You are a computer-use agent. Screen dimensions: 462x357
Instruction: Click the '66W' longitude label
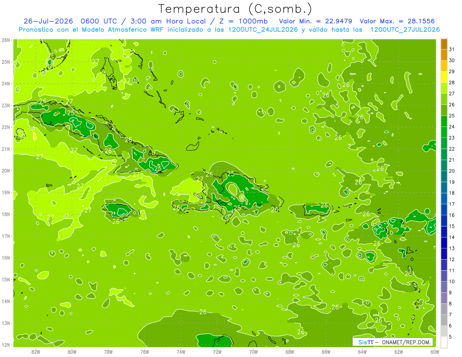326,352
